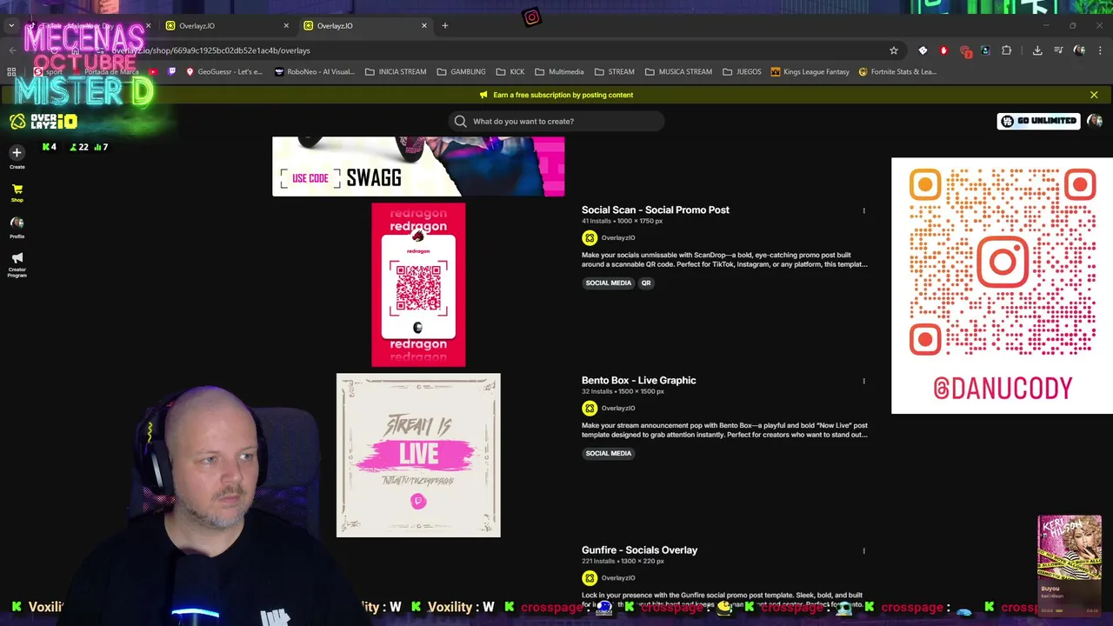Screen dimensions: 1113x626
Task: Click the QR tag under Social Scan
Action: (x=646, y=283)
